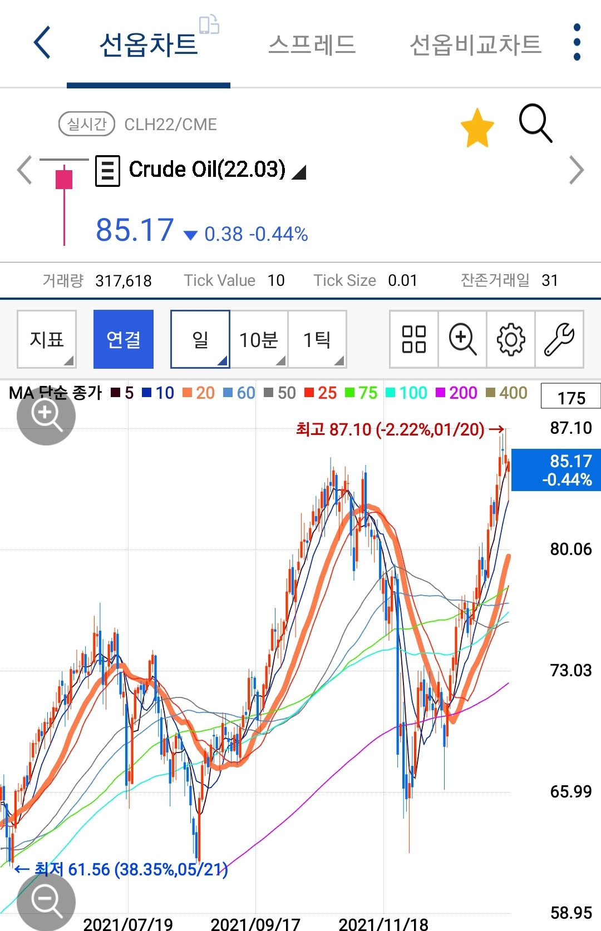Tap the MA 100 legend entry
Viewport: 601px width, 931px height.
(407, 393)
